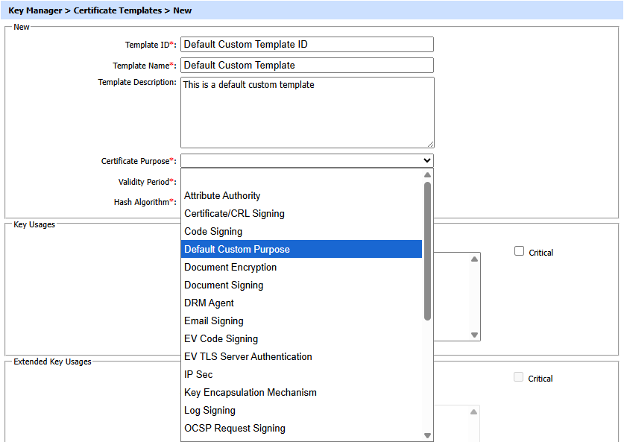The height and width of the screenshot is (442, 624).
Task: Choose Certificate/CRL Signing option
Action: [234, 214]
